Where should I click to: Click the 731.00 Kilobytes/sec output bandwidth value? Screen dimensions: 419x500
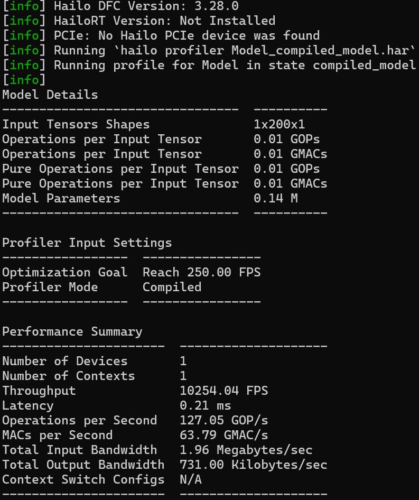pyautogui.click(x=253, y=465)
